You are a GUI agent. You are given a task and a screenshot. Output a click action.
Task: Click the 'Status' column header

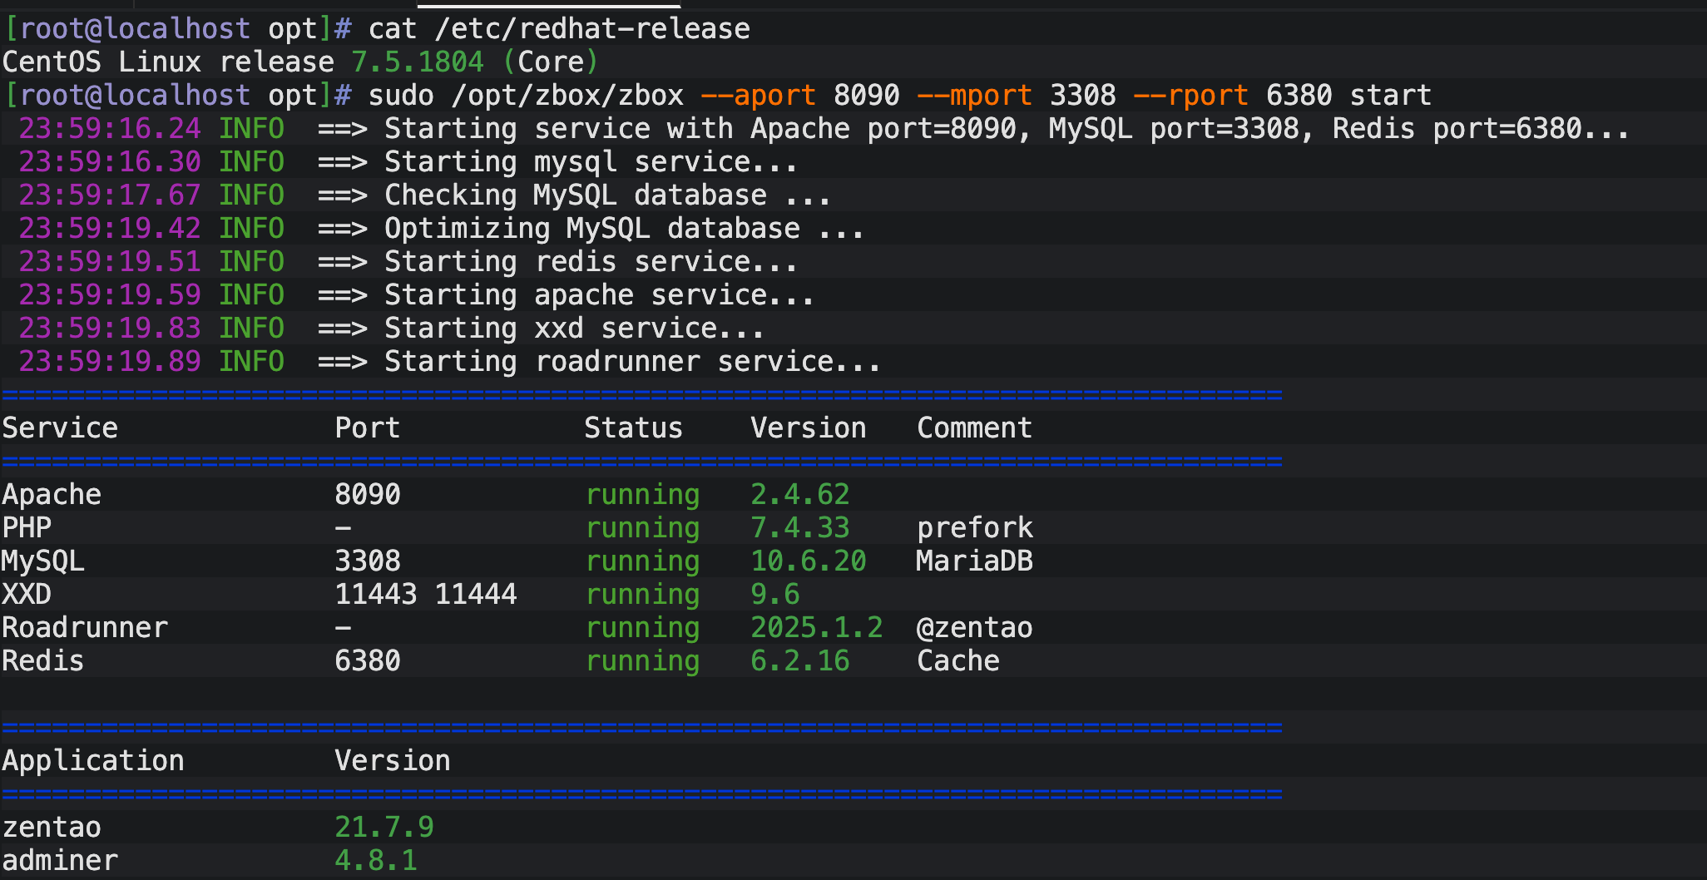coord(633,428)
